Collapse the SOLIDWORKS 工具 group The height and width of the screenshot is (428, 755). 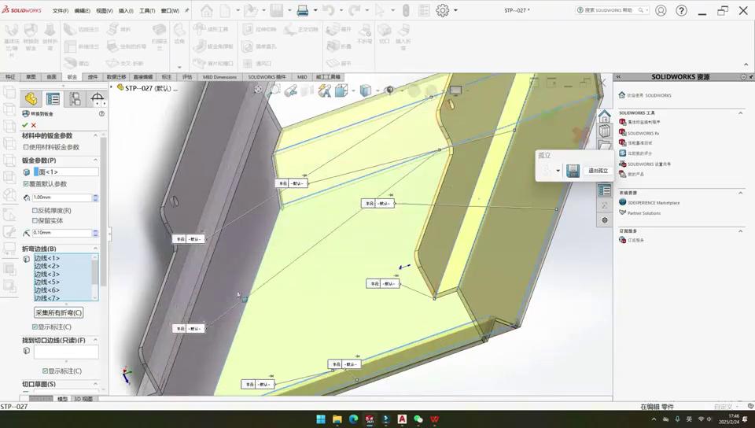pyautogui.click(x=740, y=113)
